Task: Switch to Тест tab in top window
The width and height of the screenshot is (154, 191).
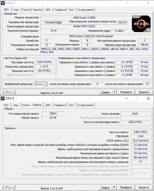Action: [71, 10]
